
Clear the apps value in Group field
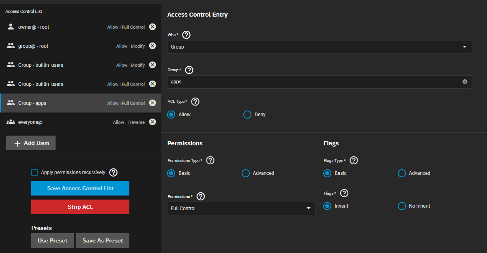(x=465, y=81)
